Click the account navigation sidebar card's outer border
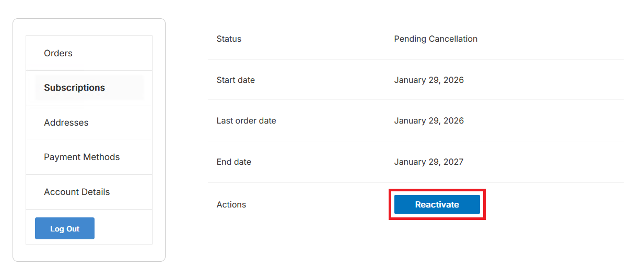The image size is (643, 269). 13,141
